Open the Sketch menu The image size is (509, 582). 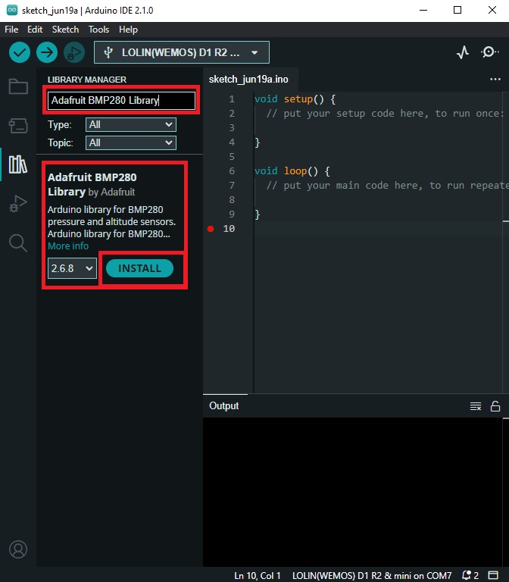click(x=65, y=30)
